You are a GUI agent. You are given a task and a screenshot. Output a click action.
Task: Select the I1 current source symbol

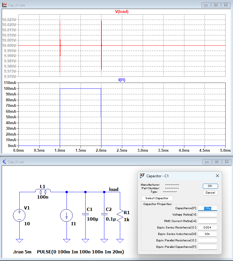(67, 215)
